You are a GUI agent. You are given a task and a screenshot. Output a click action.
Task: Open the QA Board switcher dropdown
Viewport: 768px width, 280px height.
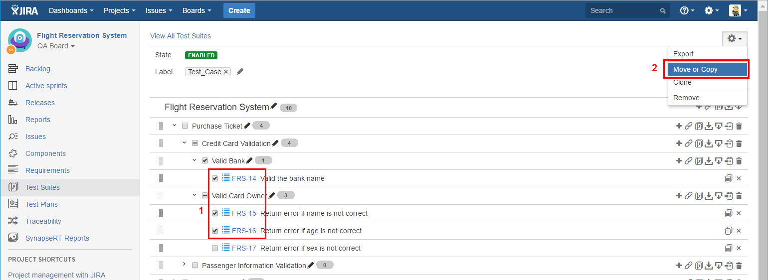(56, 46)
